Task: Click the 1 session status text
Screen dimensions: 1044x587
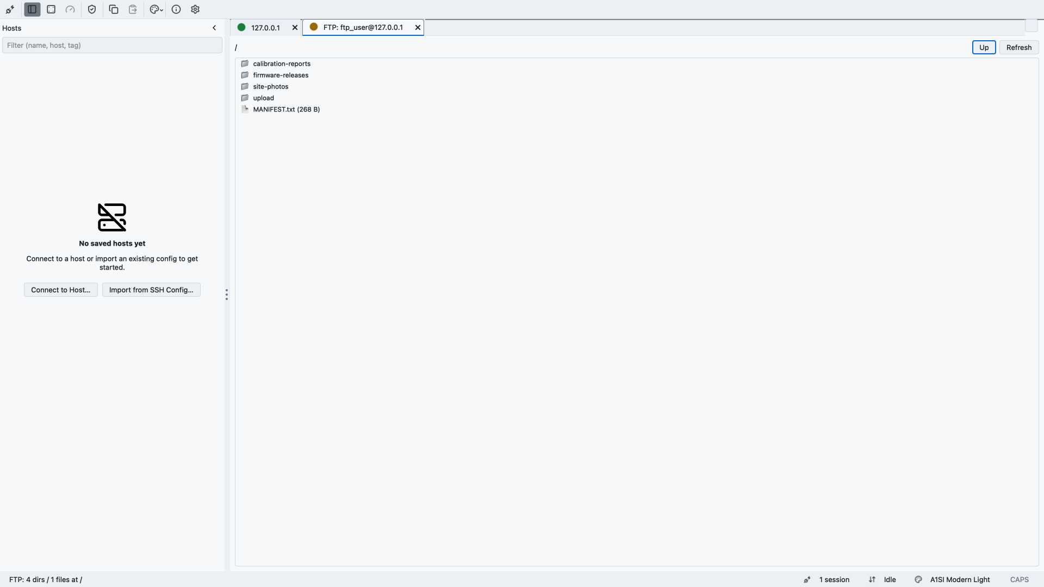Action: [x=834, y=579]
